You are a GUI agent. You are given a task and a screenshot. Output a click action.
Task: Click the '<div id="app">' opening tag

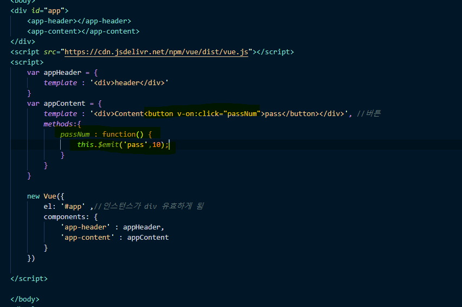40,11
